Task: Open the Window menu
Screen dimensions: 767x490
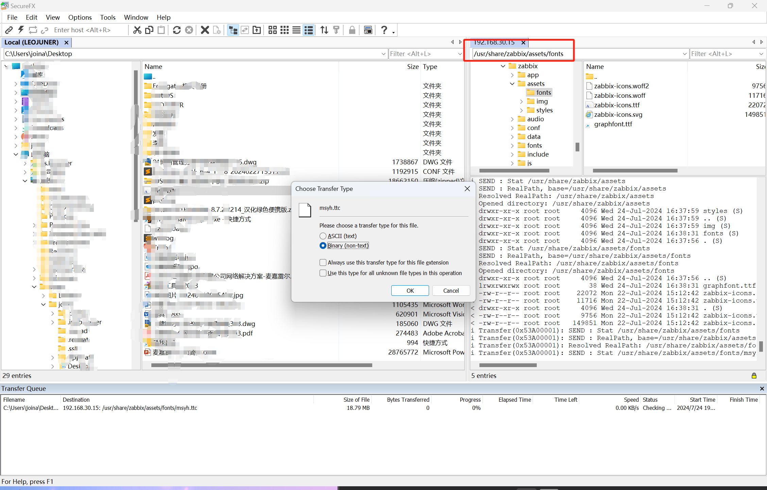Action: coord(136,17)
